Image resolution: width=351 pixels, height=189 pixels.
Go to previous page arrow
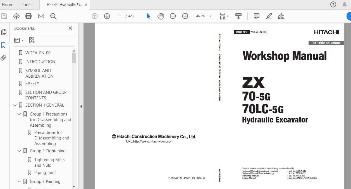[95, 16]
